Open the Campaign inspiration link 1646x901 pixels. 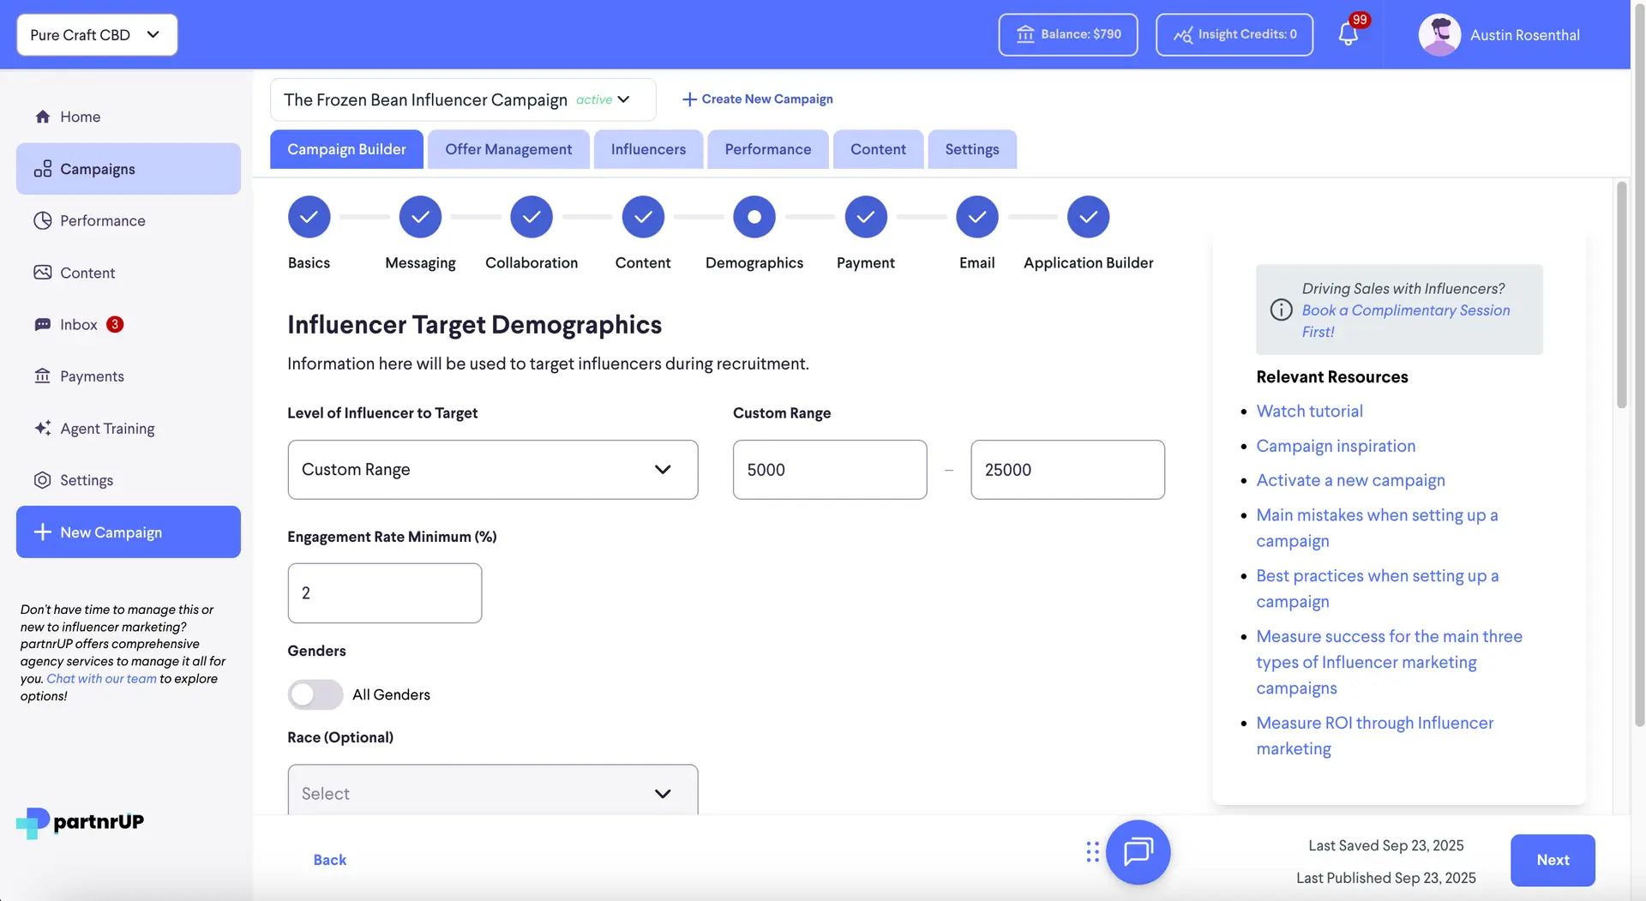1335,446
